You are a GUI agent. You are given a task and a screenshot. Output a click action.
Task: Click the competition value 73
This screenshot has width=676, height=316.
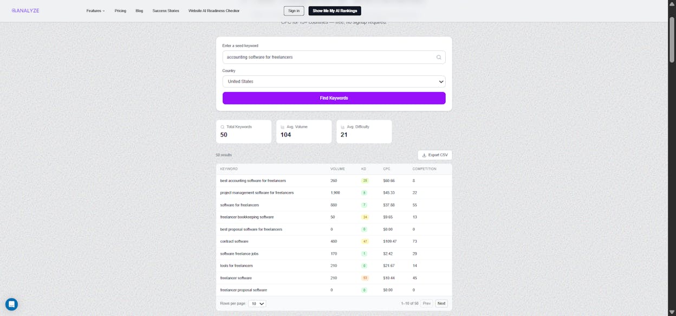pos(414,241)
